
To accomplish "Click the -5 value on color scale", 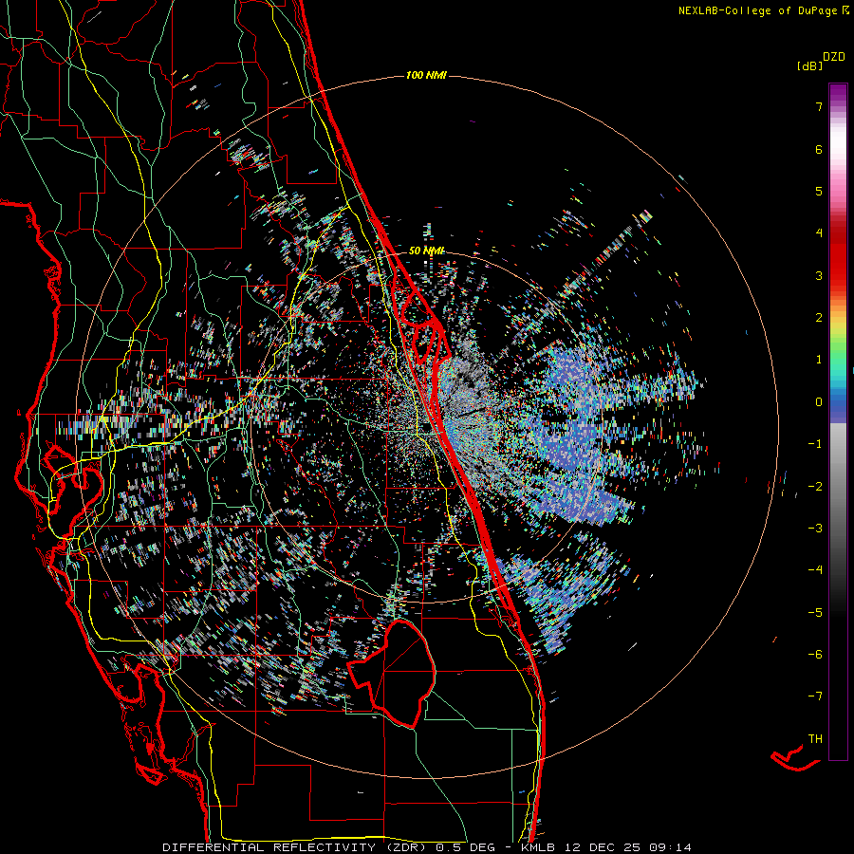I will click(x=815, y=612).
